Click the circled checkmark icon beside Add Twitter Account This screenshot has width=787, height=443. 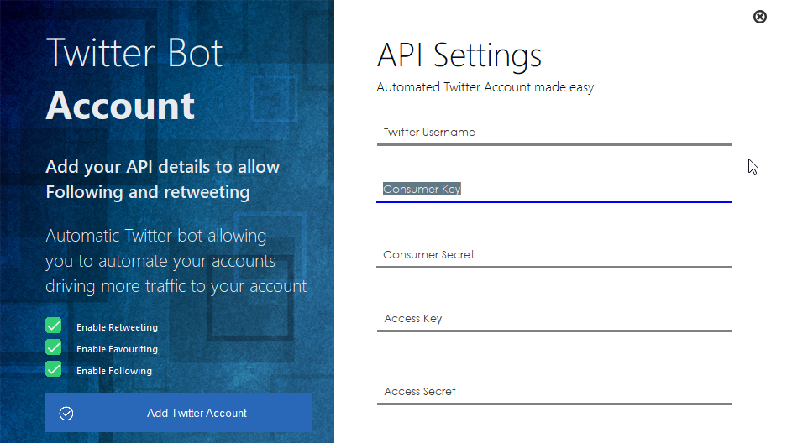[66, 414]
